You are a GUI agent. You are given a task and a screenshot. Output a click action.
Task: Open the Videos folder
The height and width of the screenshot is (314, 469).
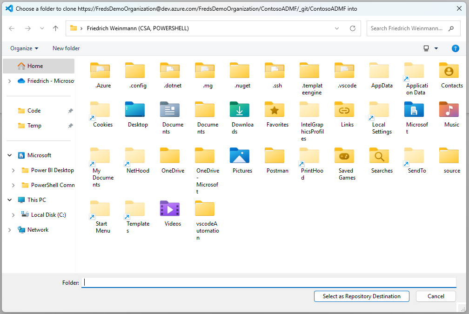click(169, 208)
